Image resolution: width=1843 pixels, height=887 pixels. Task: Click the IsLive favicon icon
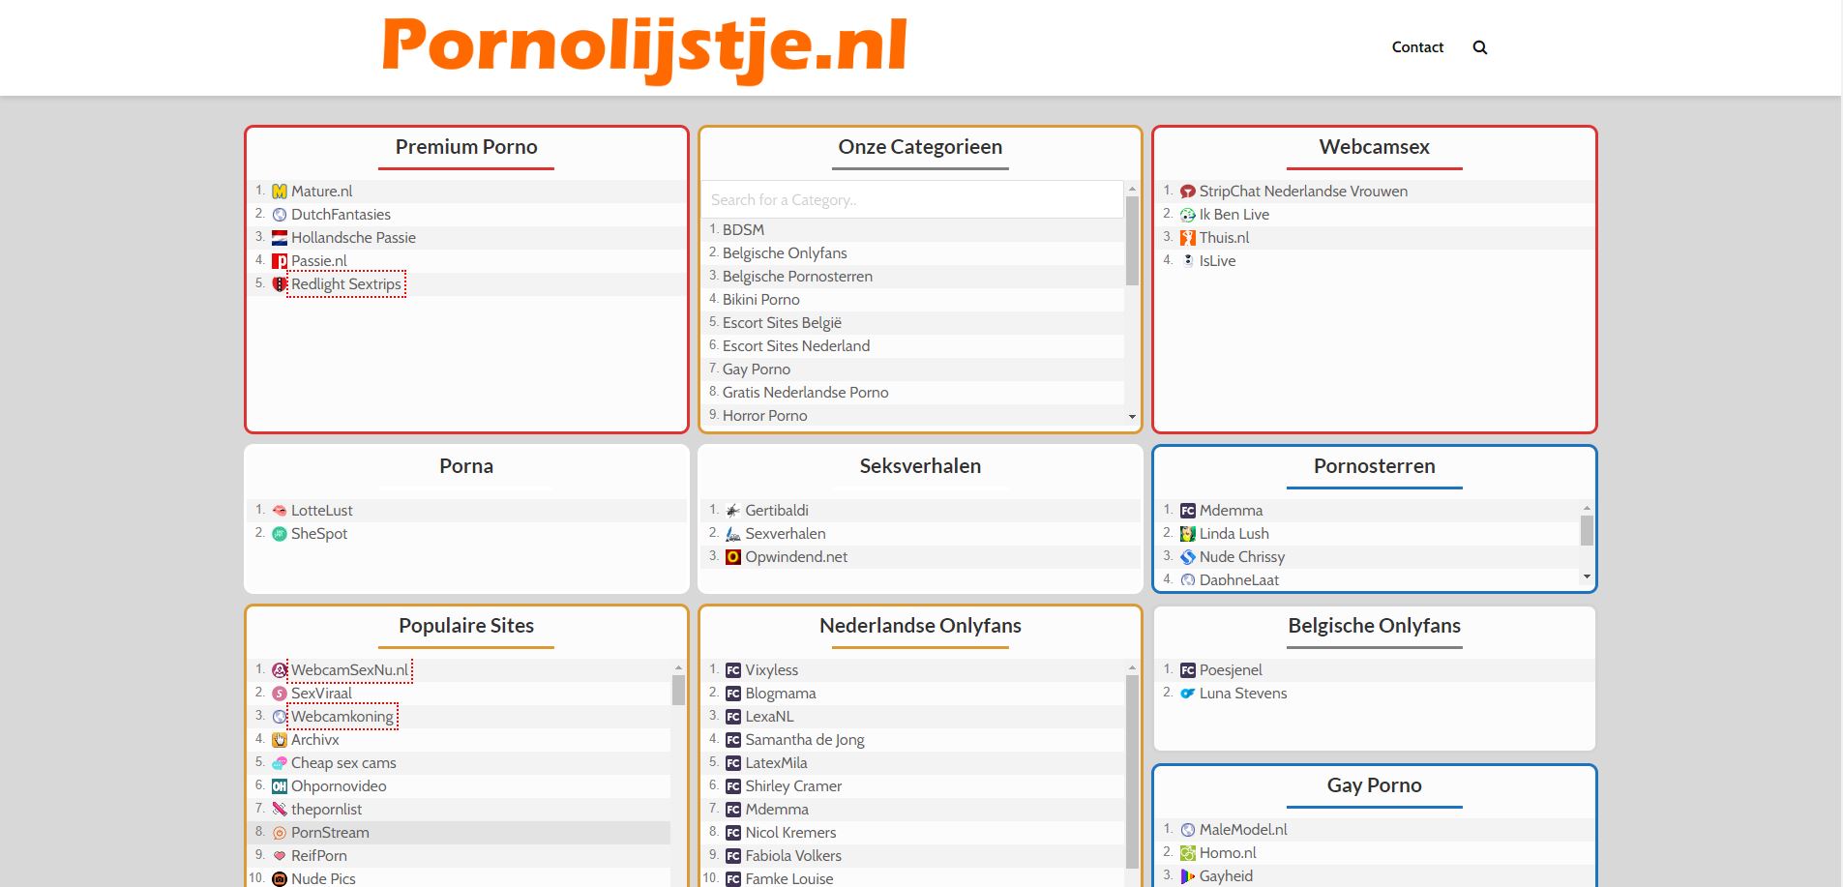[x=1188, y=261]
